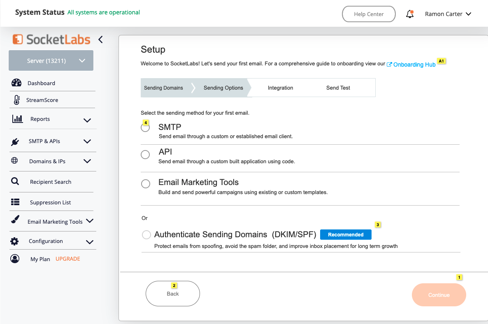488x324 pixels.
Task: Click the Onboarding Hub external link icon
Action: 389,65
